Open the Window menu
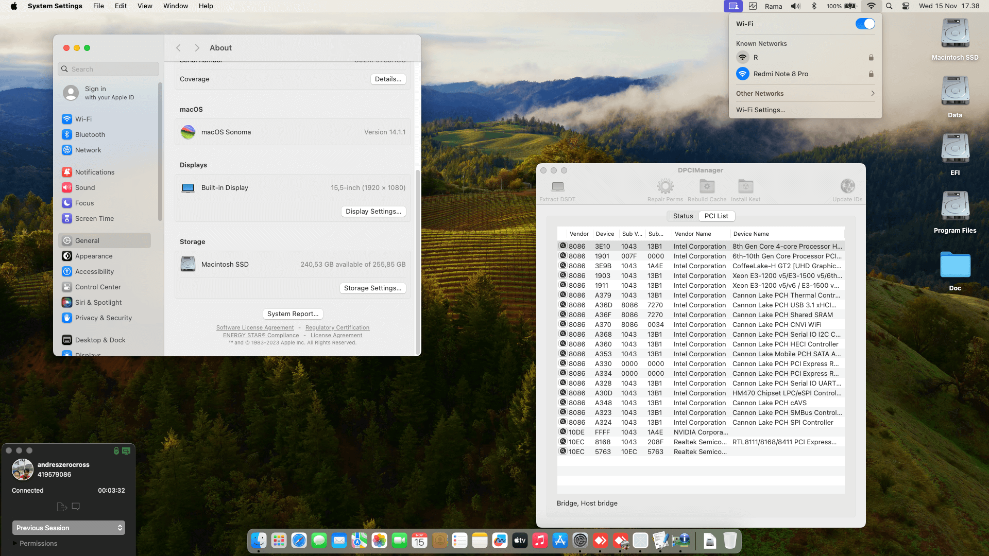 click(176, 6)
